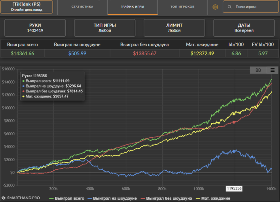280x202 pixels.
Task: Click the 'Выиграл на шоудауне' column header
Action: 77,44
